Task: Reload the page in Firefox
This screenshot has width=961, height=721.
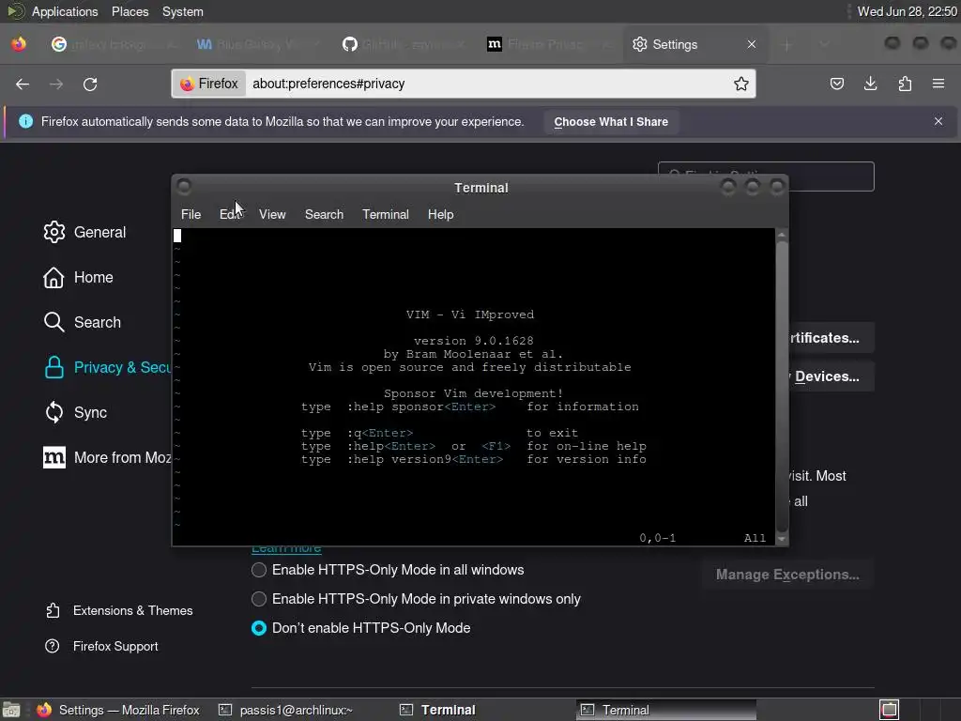Action: point(90,84)
